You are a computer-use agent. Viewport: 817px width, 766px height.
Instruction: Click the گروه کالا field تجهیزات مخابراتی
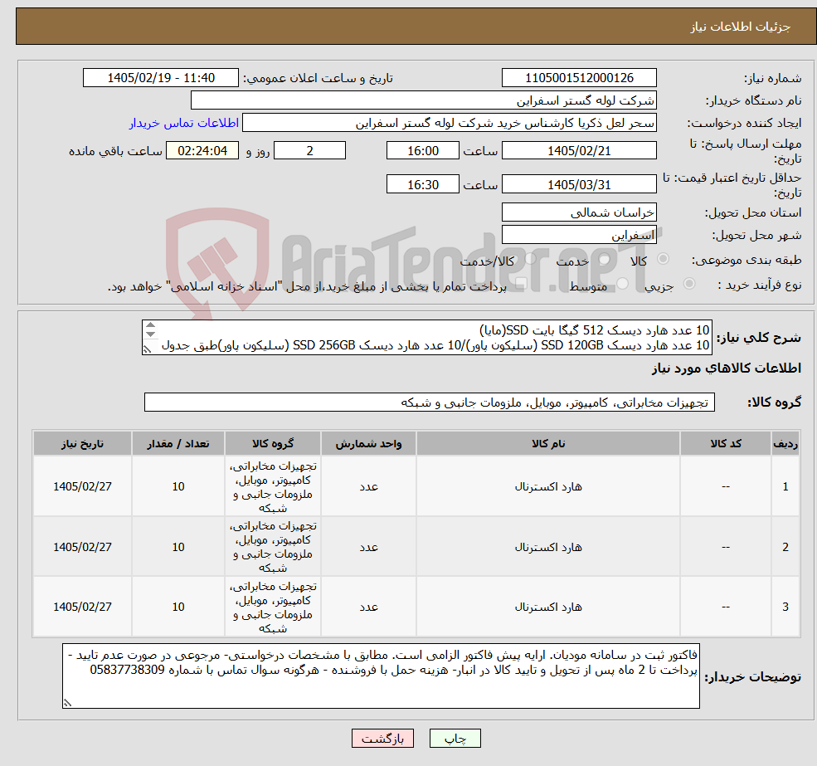point(430,403)
